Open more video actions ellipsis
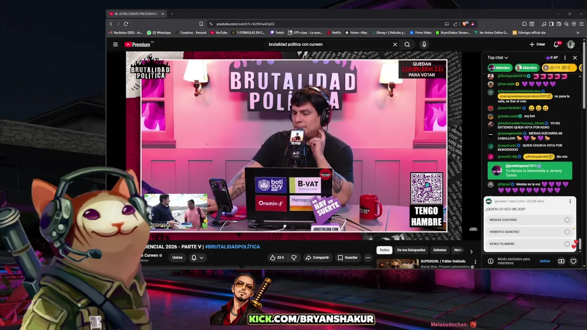The image size is (587, 330). coord(368,258)
